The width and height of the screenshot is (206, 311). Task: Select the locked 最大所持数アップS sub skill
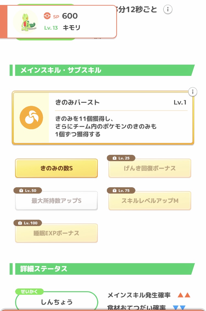[57, 200]
